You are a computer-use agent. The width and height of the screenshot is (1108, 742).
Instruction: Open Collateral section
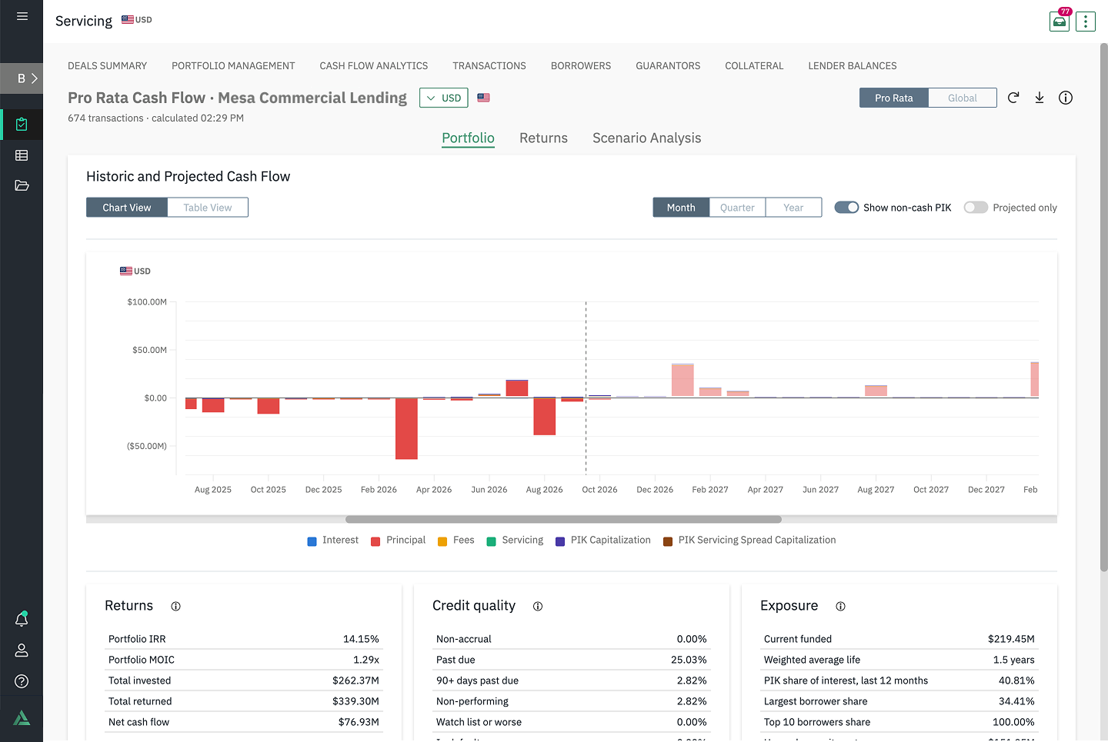click(x=754, y=66)
